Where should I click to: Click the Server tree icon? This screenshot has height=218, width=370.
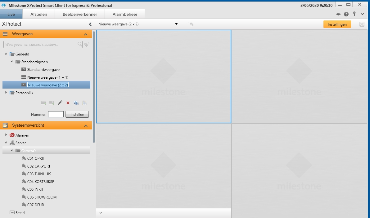coord(12,143)
